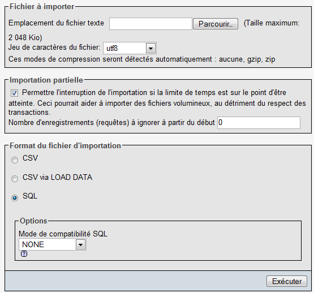
Task: Open the SQL compatibility help icon
Action: (24, 254)
